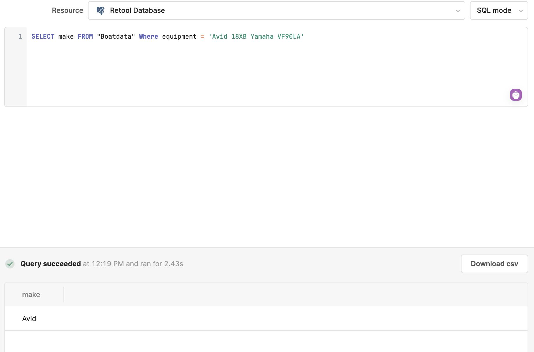Viewport: 534px width, 352px height.
Task: Click the make column resize divider
Action: click(63, 294)
